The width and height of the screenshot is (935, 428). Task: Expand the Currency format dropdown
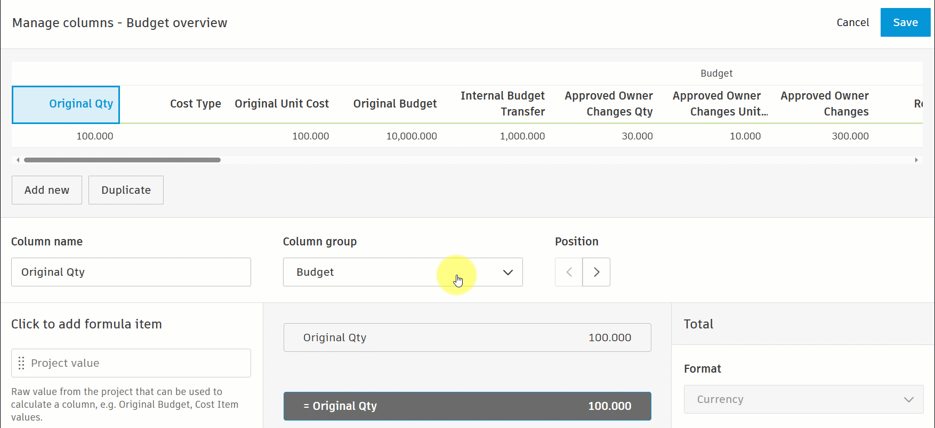point(803,399)
